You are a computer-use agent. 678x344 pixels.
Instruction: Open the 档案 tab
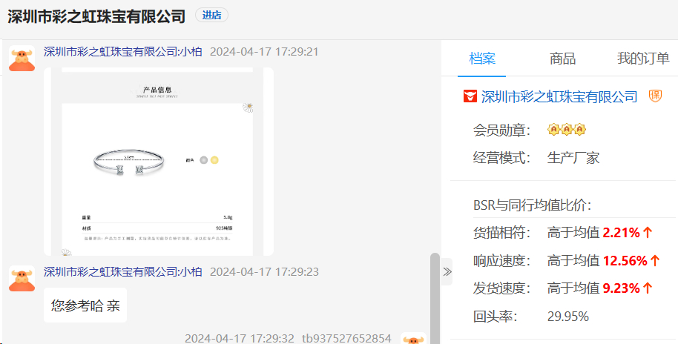[482, 59]
